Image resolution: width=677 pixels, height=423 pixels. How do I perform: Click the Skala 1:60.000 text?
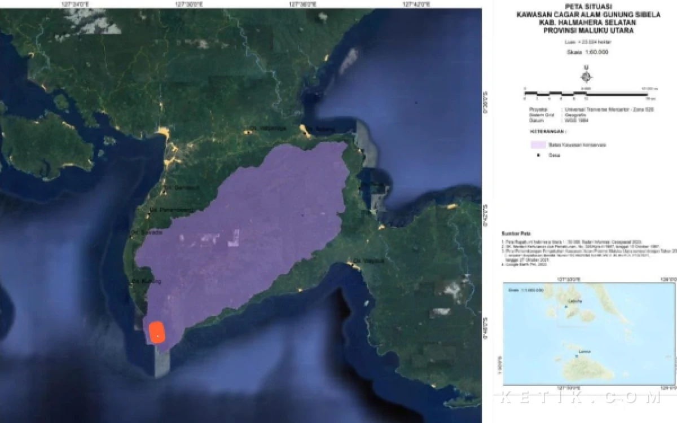(587, 52)
